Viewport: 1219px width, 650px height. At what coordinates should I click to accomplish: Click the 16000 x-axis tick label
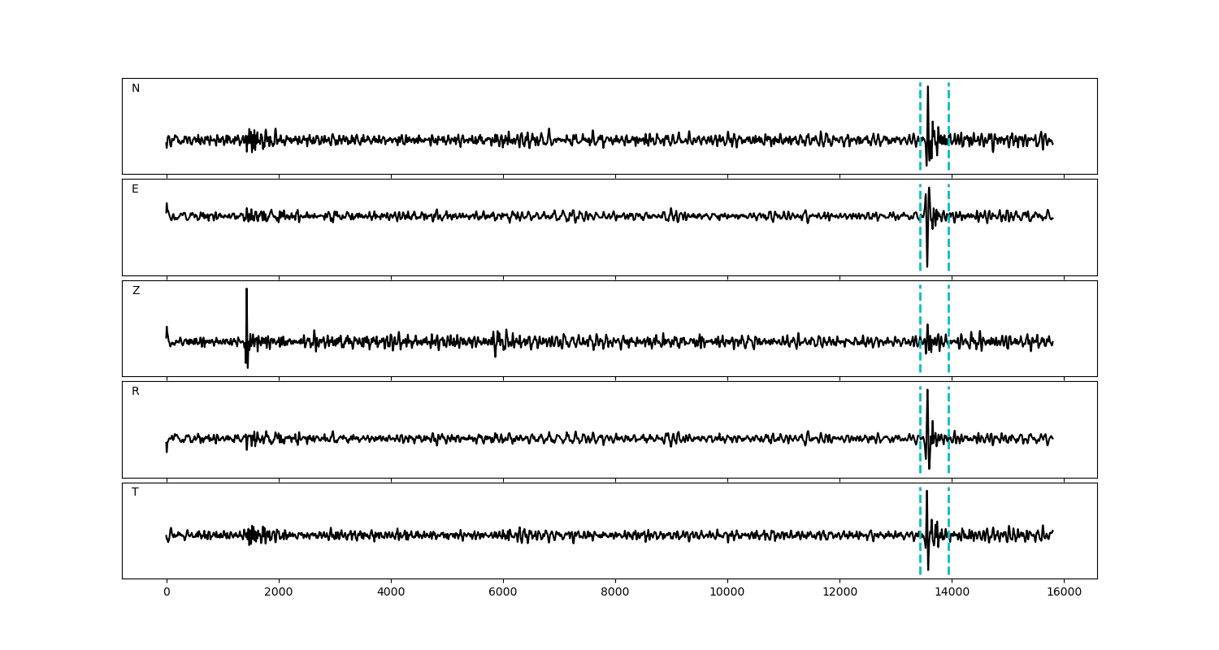[1064, 593]
